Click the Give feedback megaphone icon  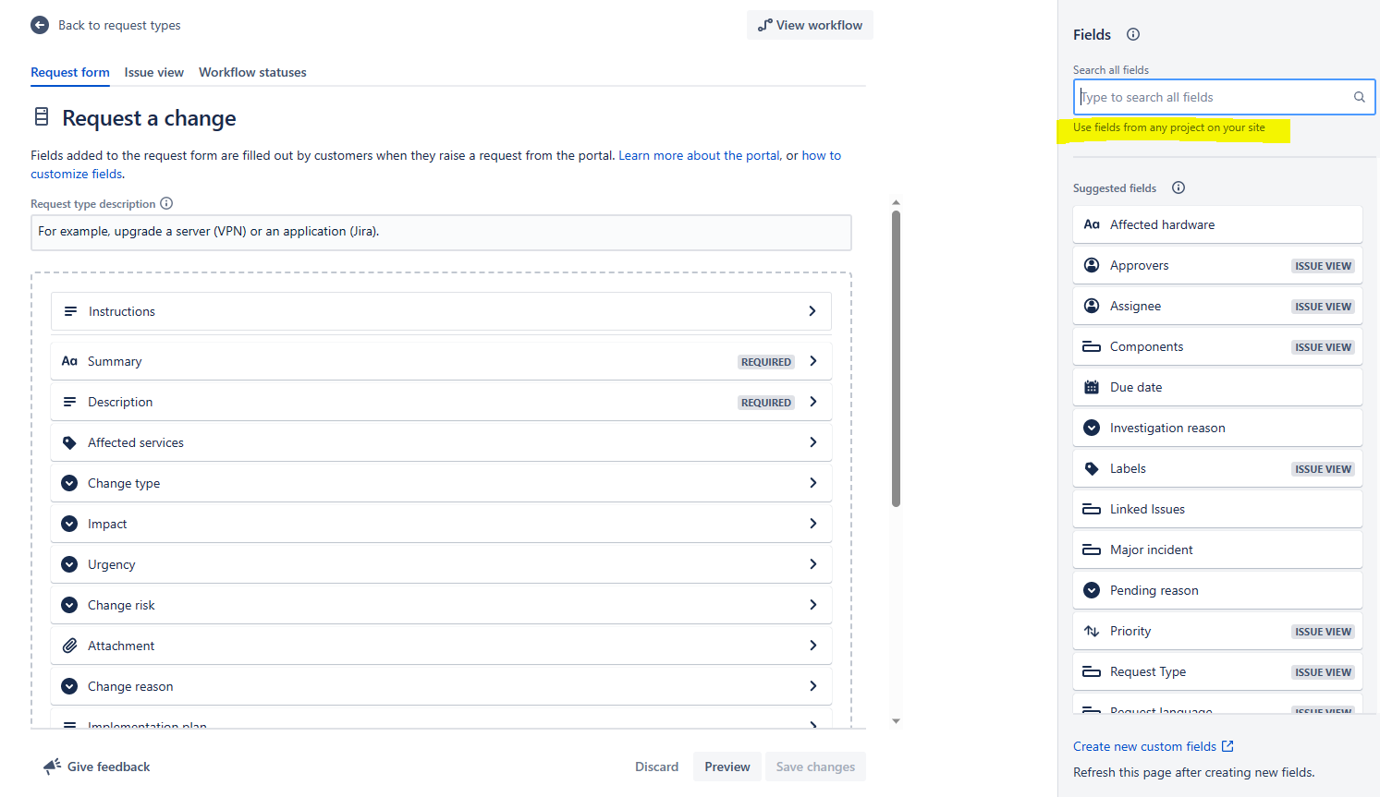tap(49, 767)
